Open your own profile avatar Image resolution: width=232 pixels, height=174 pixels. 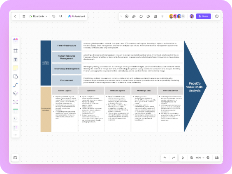[192, 16]
